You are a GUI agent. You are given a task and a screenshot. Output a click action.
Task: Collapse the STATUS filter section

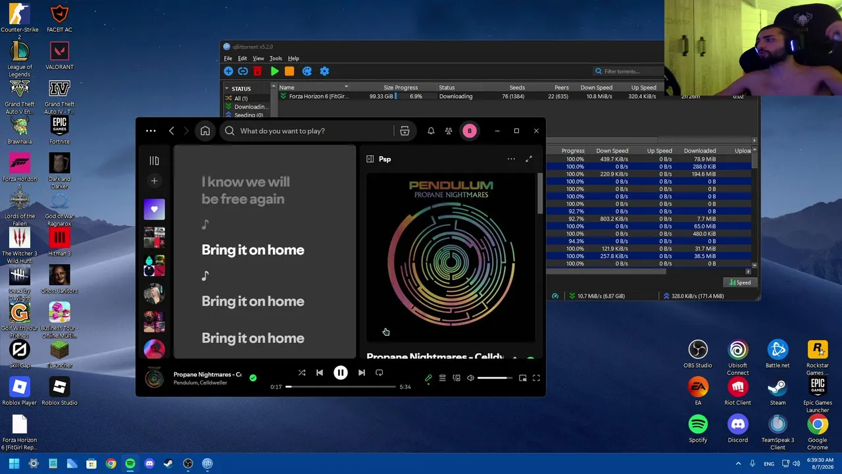click(227, 88)
